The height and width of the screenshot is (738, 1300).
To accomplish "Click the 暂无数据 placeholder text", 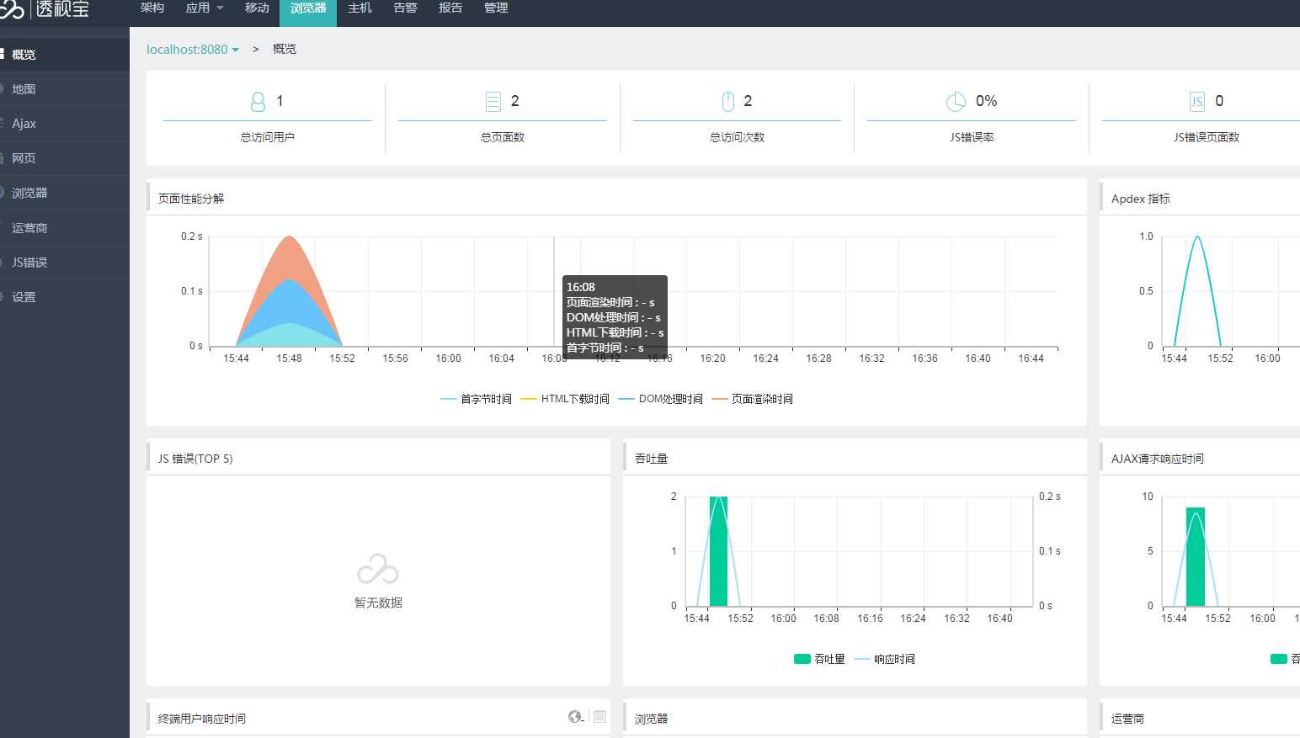I will 378,603.
